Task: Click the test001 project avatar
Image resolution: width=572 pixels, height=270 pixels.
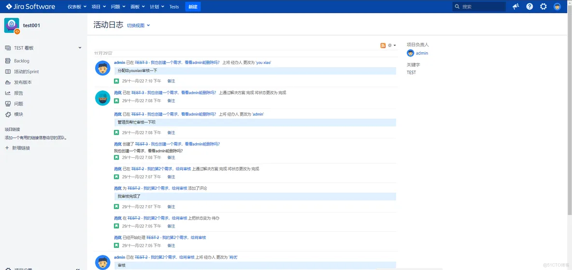Action: 12,26
